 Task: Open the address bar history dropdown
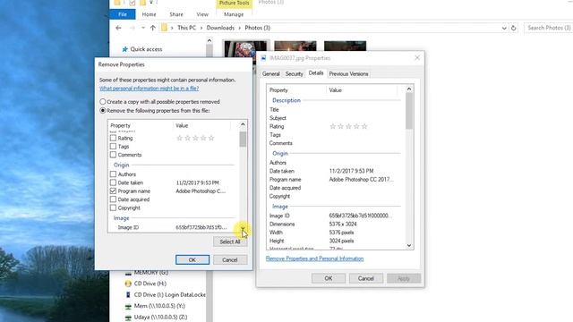504,28
